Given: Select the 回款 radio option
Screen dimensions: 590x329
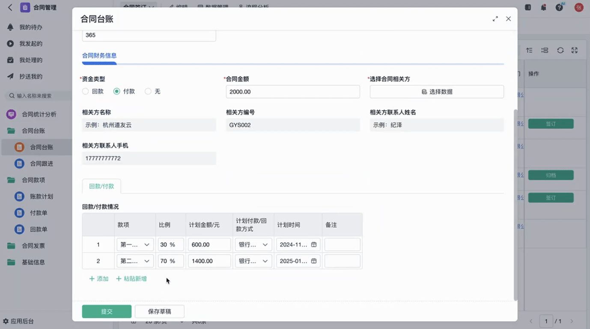Looking at the screenshot, I should click(86, 91).
